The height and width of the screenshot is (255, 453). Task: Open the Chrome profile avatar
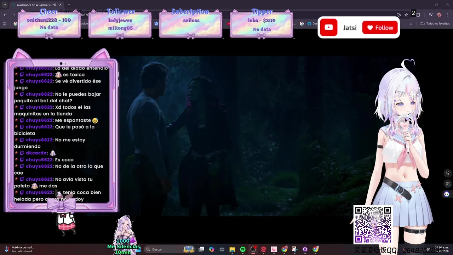tap(439, 15)
